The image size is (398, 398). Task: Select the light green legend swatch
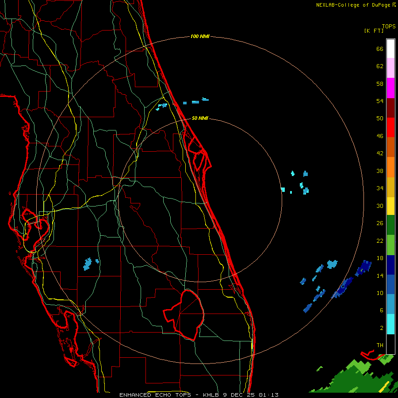[x=390, y=245]
